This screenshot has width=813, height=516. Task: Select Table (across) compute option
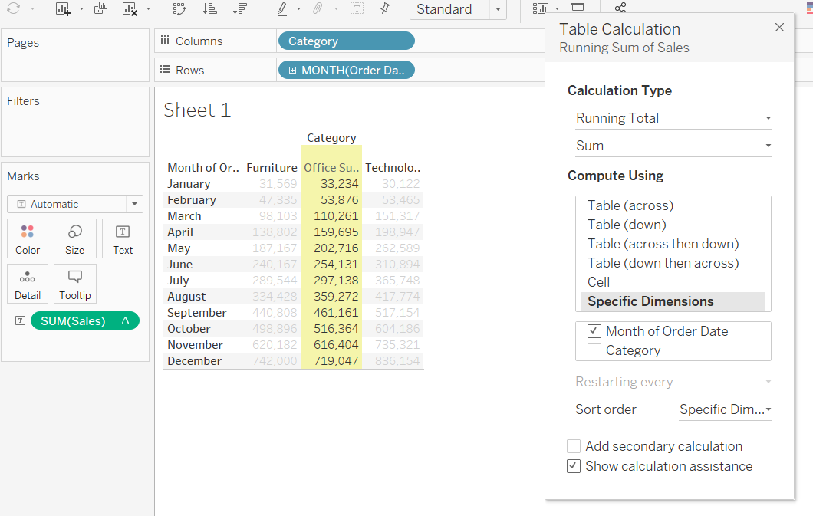[x=630, y=205]
